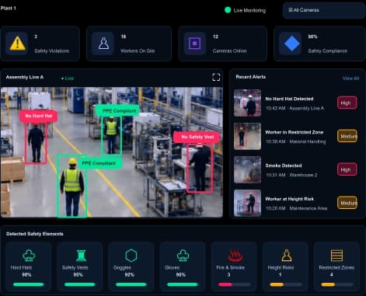Click the Worker at Height Risk alert title

pos(290,199)
